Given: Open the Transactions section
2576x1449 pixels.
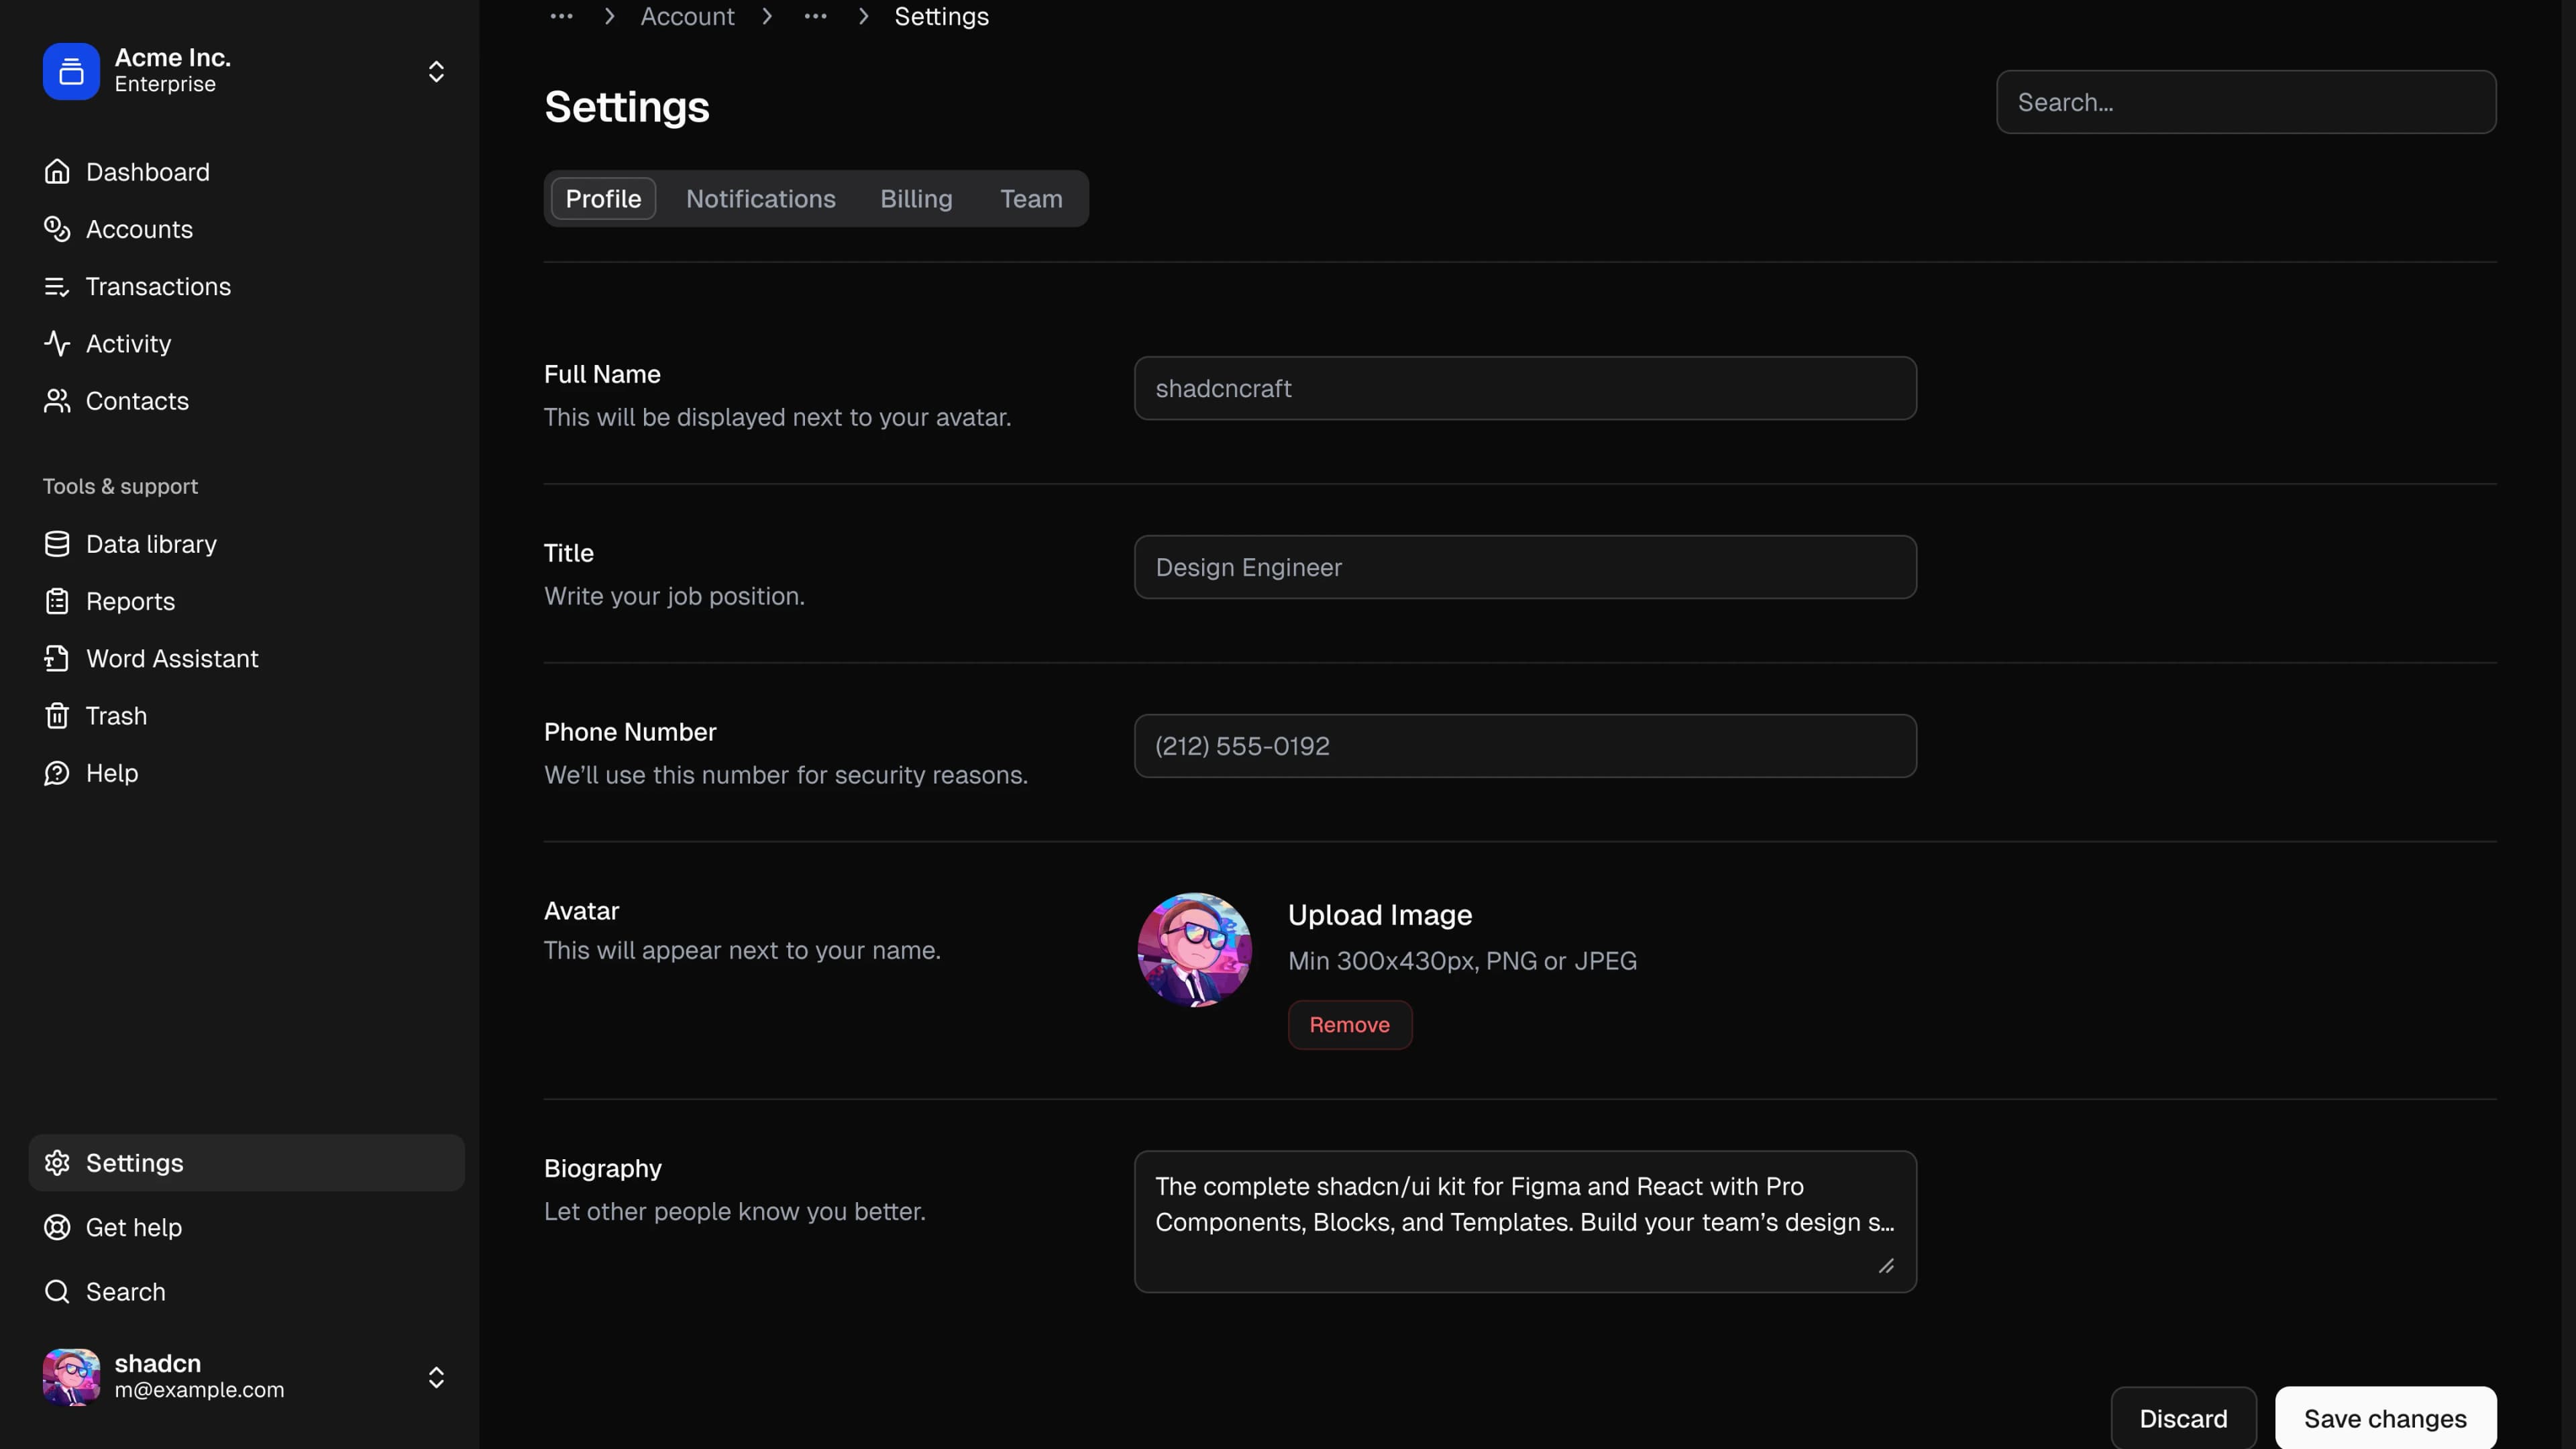Looking at the screenshot, I should coord(158,287).
